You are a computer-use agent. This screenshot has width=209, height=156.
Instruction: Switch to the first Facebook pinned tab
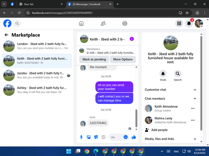click(x=12, y=4)
